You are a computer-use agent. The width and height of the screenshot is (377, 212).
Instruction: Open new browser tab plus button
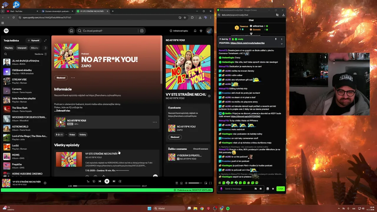(113, 11)
